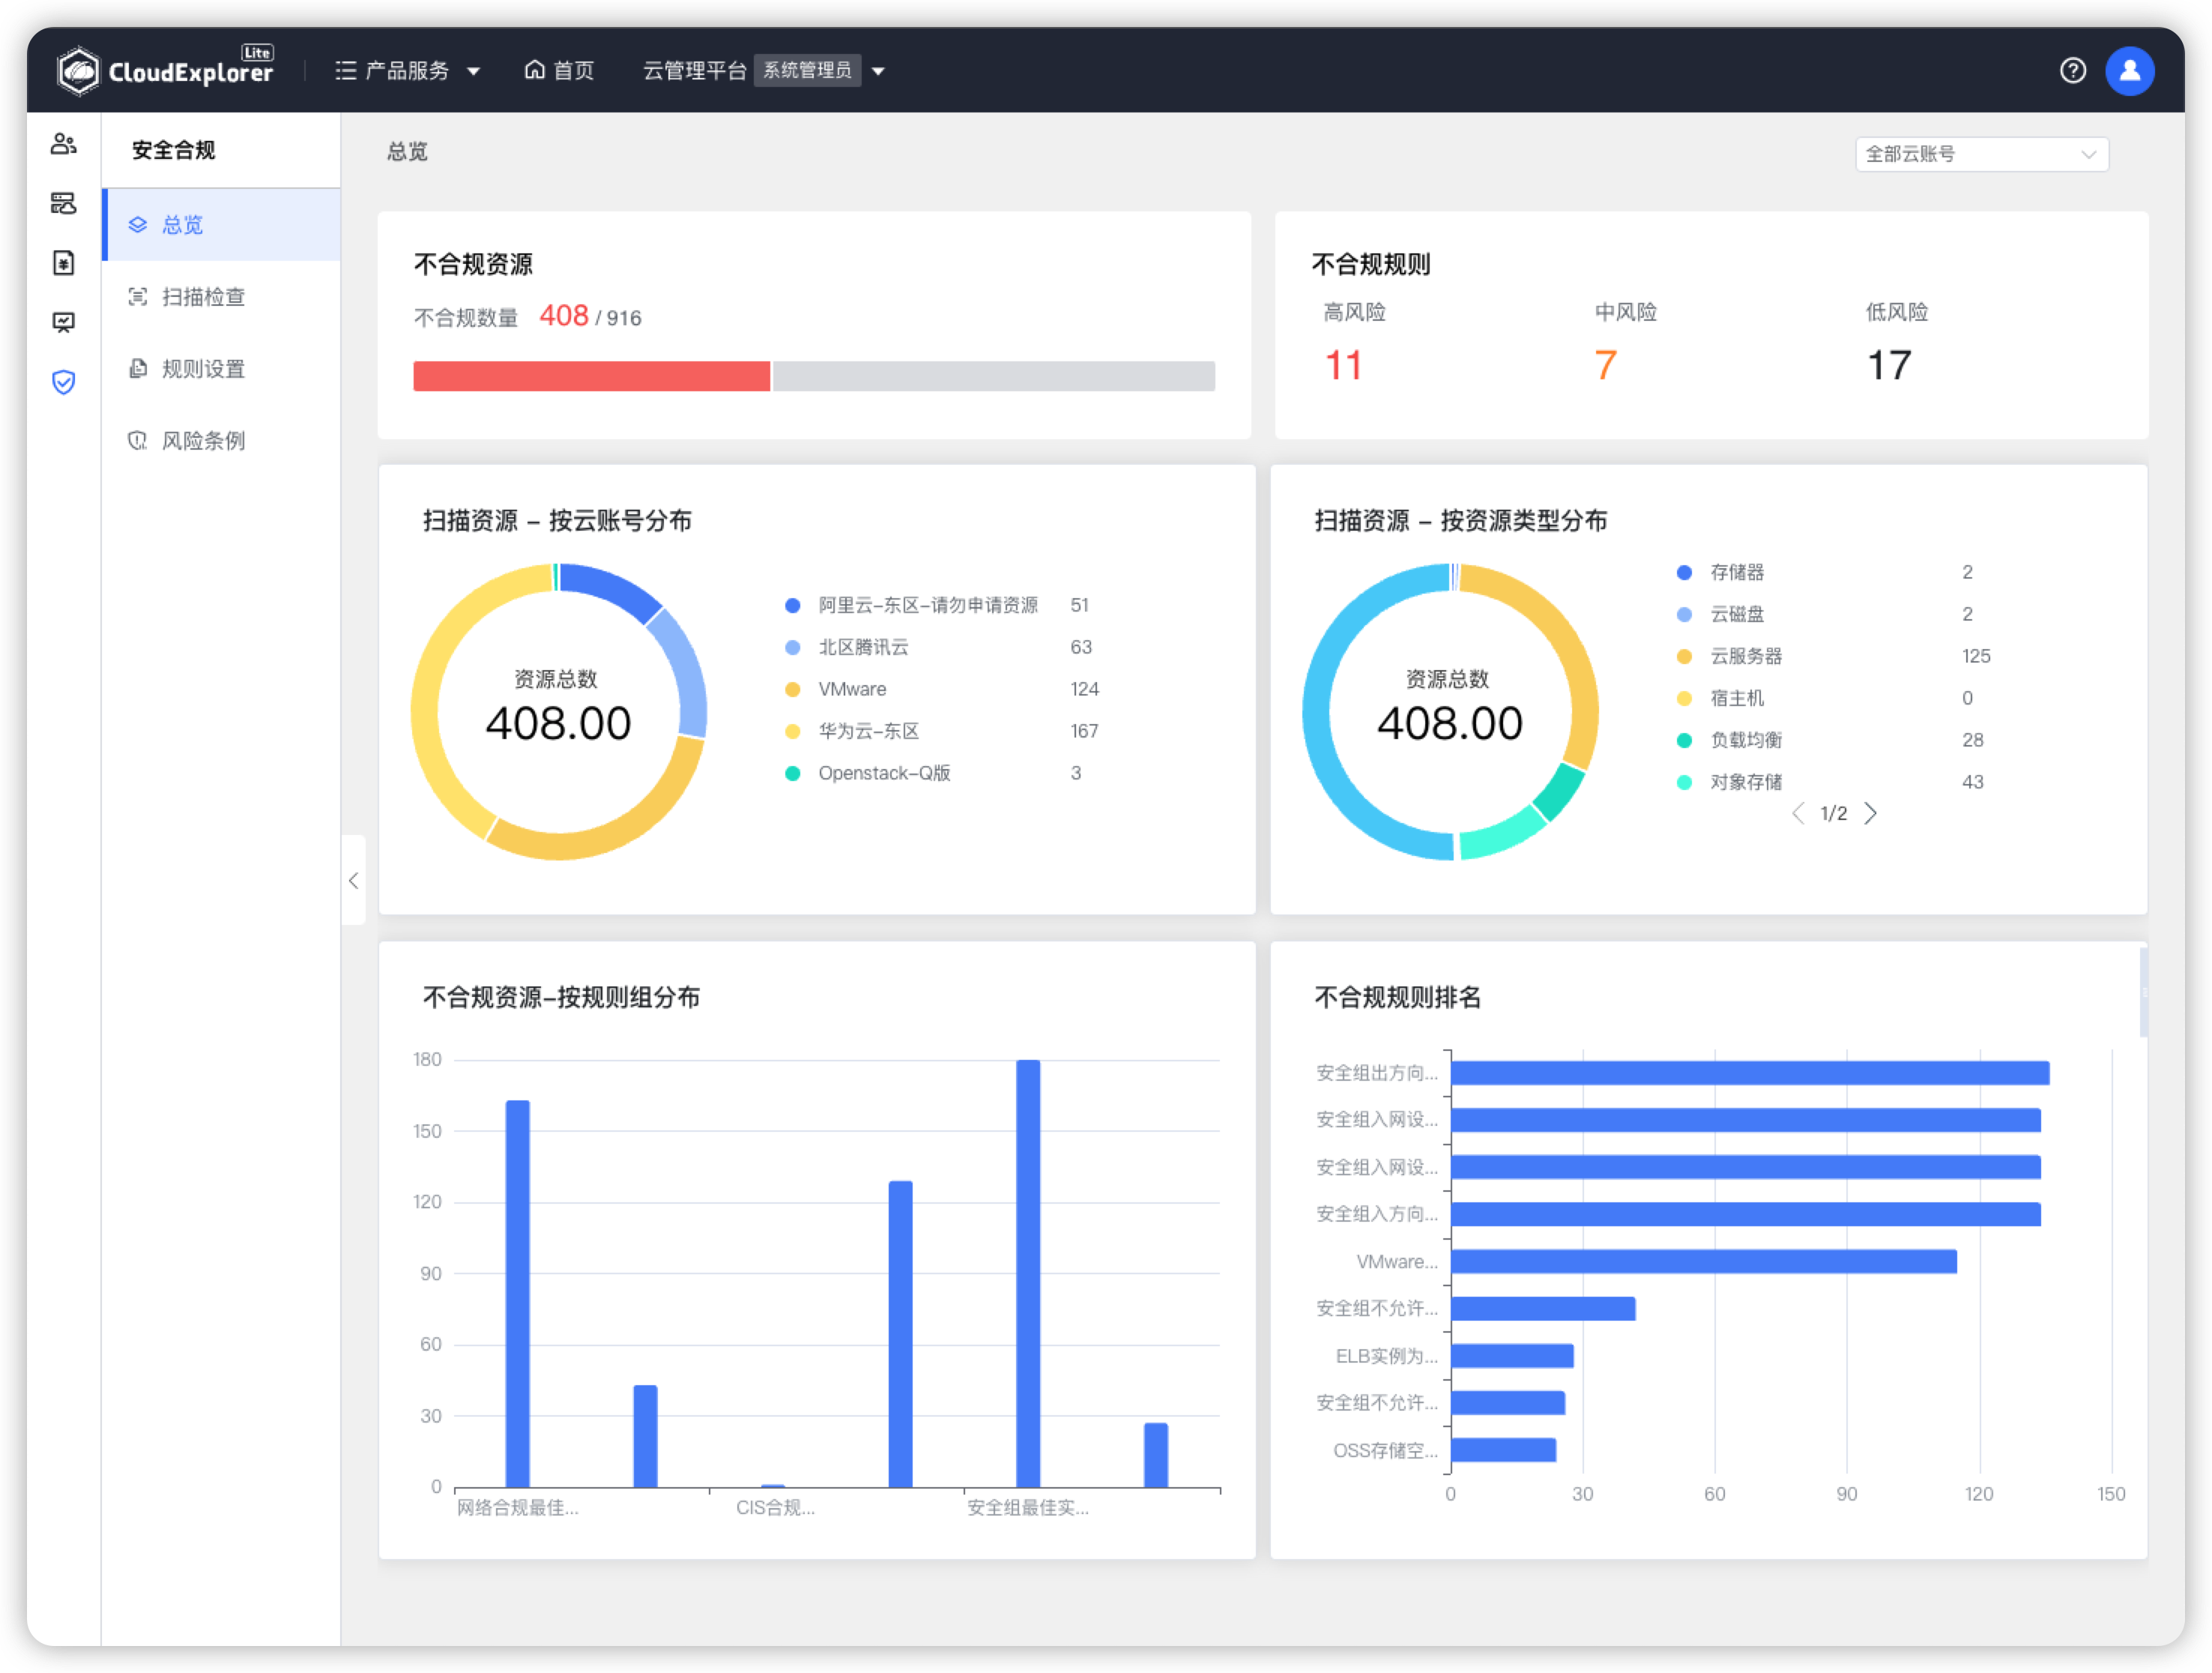This screenshot has height=1673, width=2212.
Task: Switch to the 扫描检查 menu item
Action: pyautogui.click(x=204, y=296)
